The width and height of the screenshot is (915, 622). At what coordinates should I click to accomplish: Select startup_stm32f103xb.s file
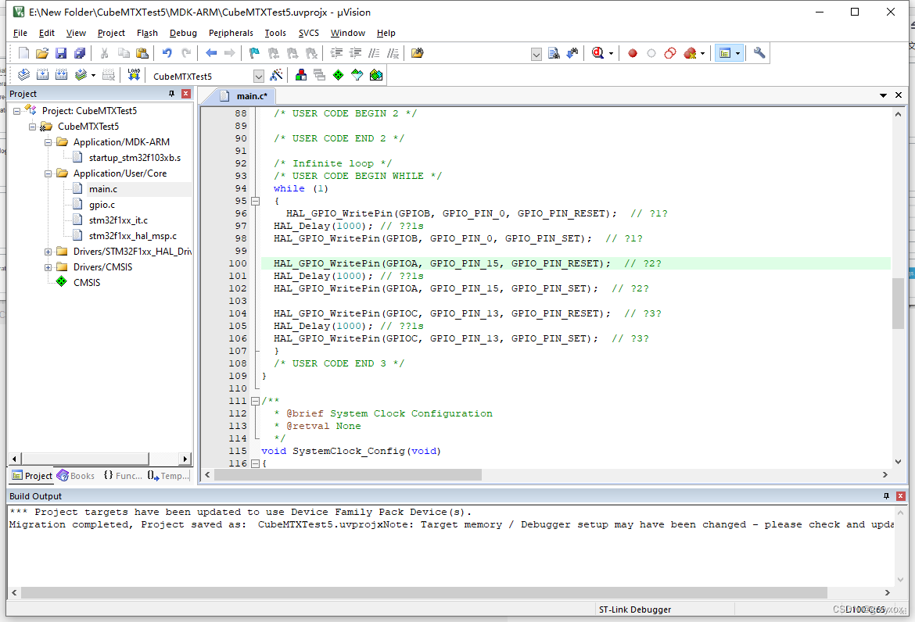tap(135, 158)
